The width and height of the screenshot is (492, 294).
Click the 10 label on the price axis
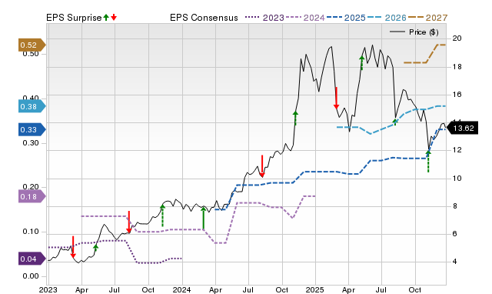click(457, 178)
